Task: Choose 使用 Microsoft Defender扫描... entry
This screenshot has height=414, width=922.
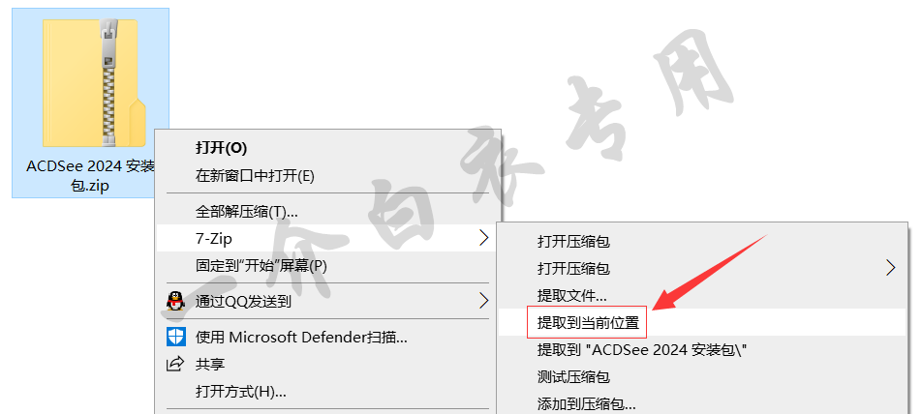Action: pyautogui.click(x=301, y=337)
